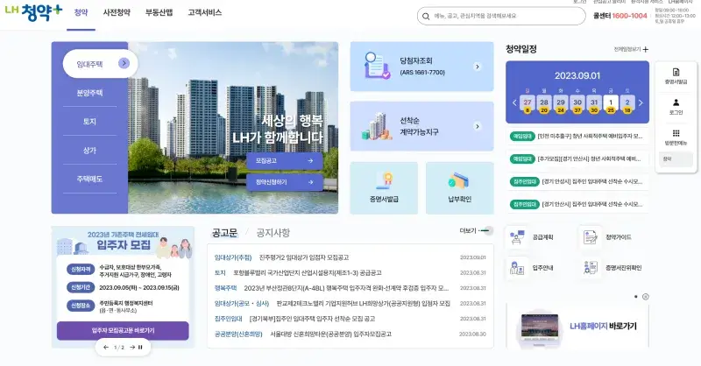Click the 로그인 person icon
This screenshot has height=366, width=701.
click(x=676, y=102)
